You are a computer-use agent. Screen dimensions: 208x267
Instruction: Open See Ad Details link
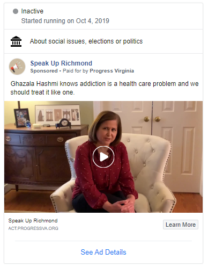(103, 252)
